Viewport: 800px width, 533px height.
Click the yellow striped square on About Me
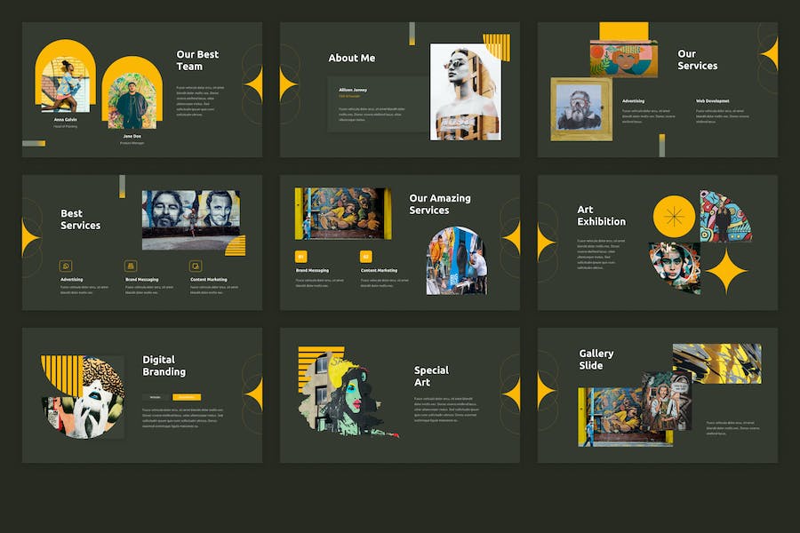pos(496,47)
